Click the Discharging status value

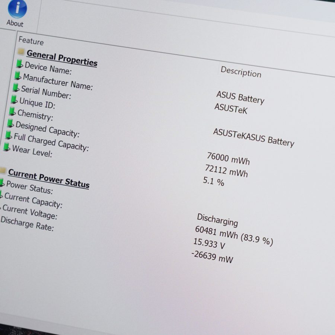[217, 220]
